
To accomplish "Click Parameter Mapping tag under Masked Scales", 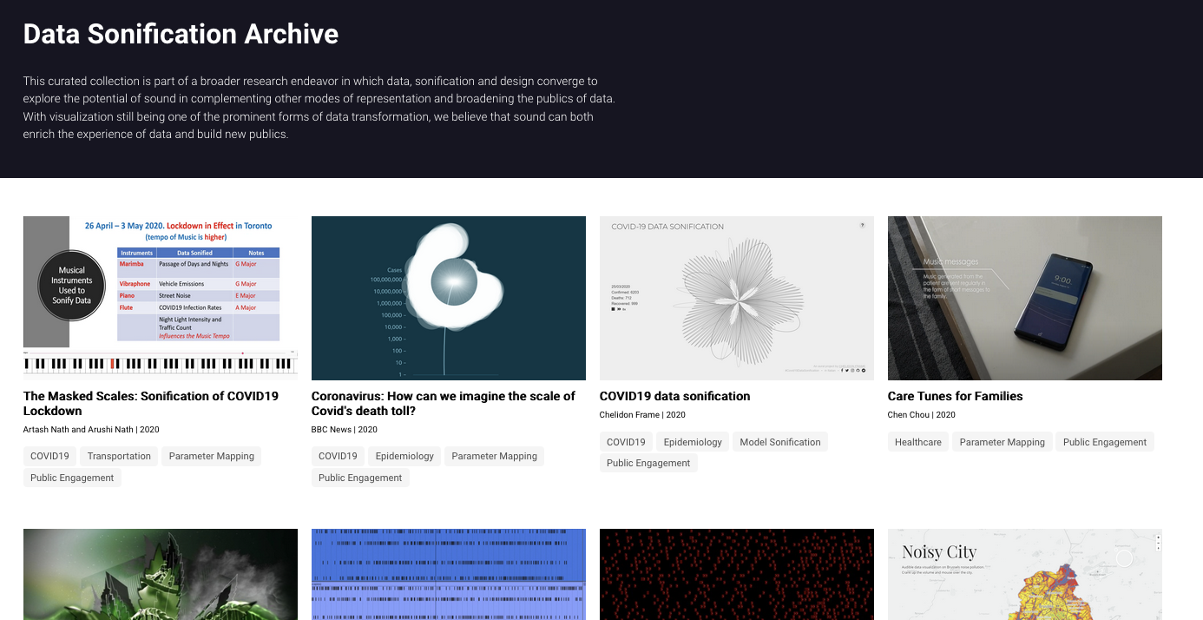I will [211, 456].
